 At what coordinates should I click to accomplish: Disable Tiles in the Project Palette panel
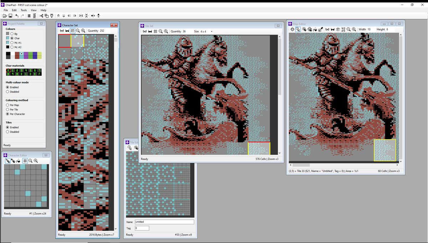7,132
